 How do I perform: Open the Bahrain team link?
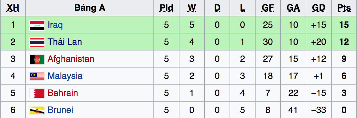[63, 93]
